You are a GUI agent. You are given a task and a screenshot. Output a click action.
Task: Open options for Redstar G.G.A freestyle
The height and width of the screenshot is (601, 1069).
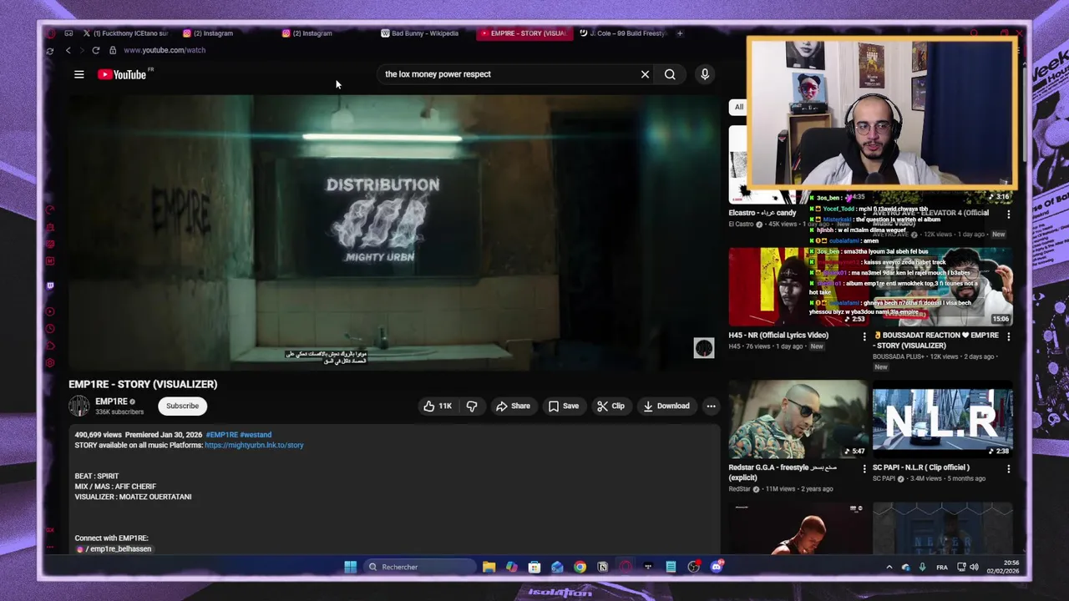coord(864,469)
